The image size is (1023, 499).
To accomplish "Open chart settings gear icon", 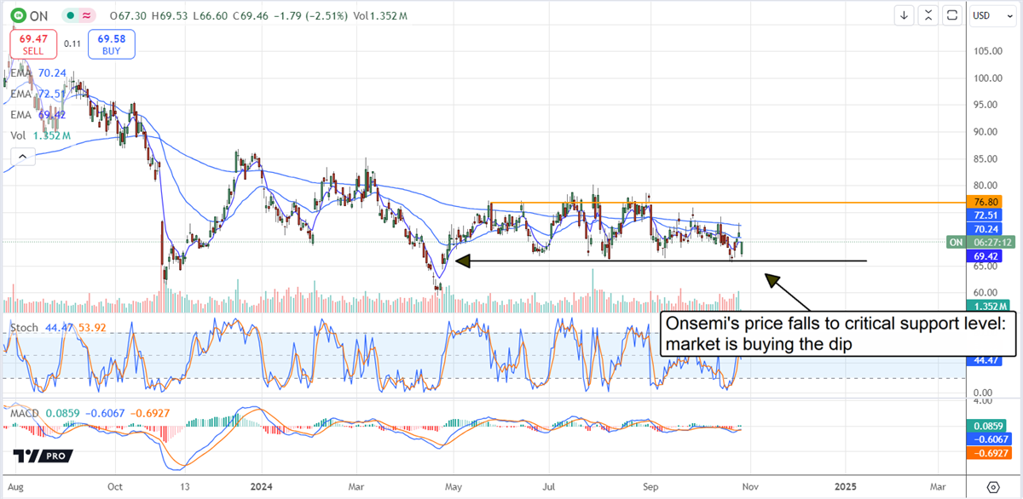I will (993, 486).
